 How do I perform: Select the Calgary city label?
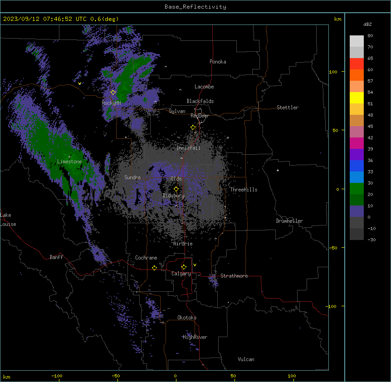181,274
